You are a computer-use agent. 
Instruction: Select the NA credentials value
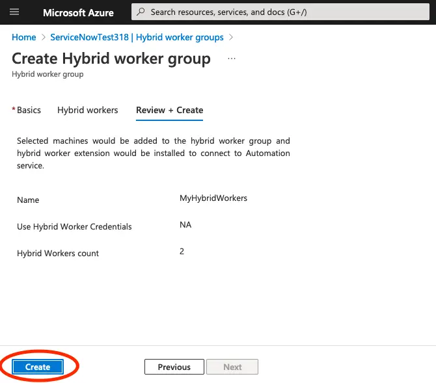(x=185, y=224)
